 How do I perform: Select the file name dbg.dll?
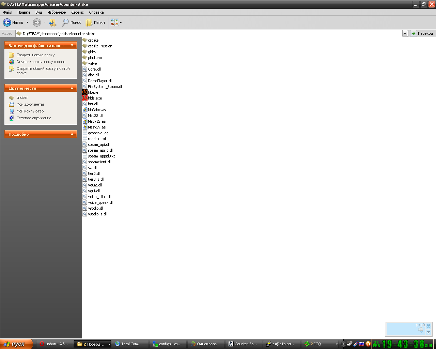93,75
